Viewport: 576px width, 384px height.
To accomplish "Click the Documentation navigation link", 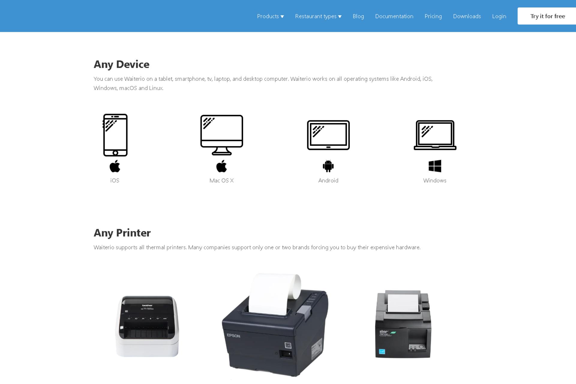I will point(394,16).
